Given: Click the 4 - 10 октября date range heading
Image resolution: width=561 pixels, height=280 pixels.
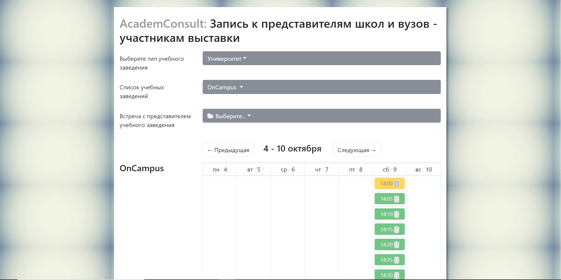Looking at the screenshot, I should (x=292, y=149).
